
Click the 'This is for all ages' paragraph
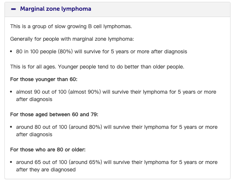tap(97, 67)
